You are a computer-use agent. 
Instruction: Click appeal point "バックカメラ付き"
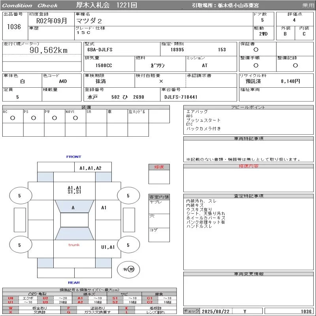pyautogui.click(x=203, y=129)
